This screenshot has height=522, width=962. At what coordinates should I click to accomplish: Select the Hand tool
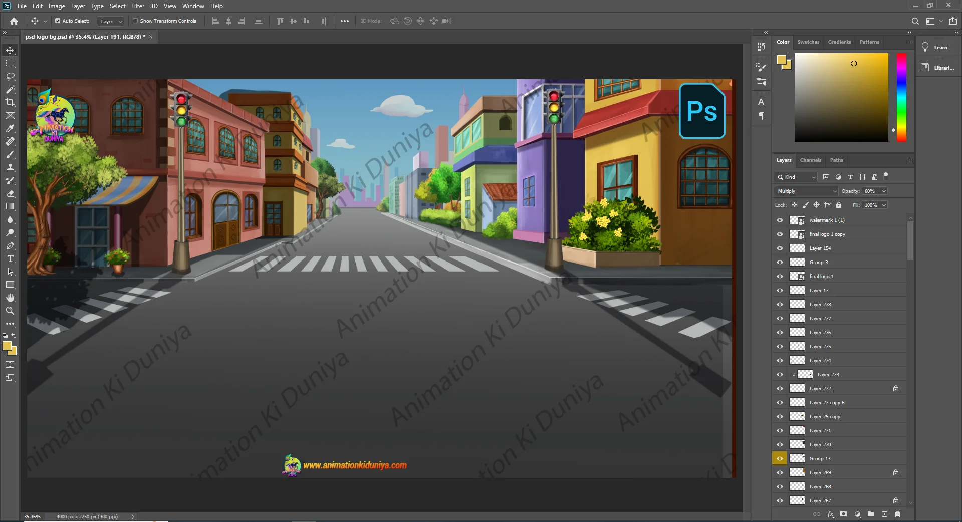(x=10, y=298)
